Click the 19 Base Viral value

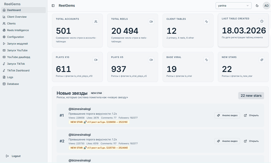172,69
